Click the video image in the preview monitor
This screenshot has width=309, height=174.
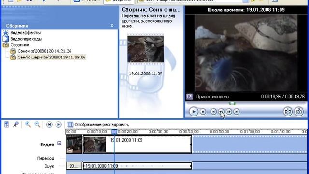[x=246, y=53]
